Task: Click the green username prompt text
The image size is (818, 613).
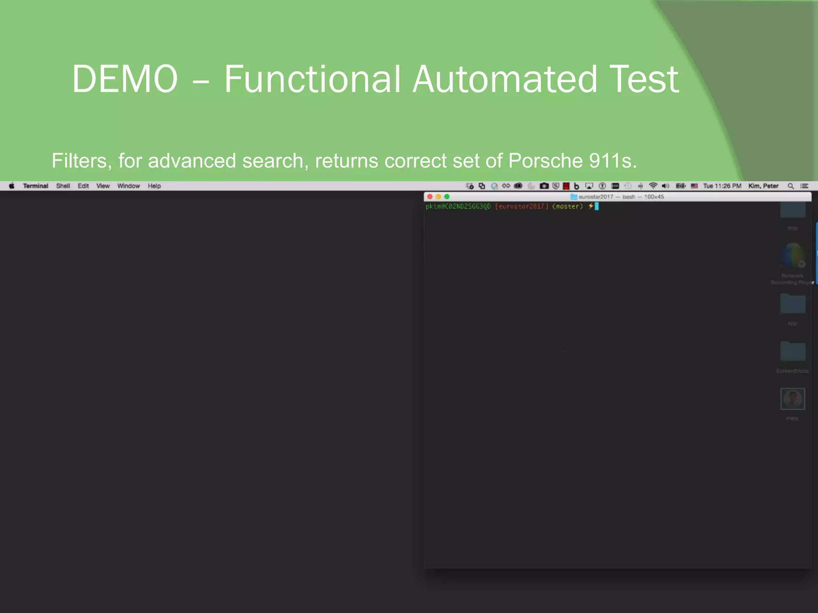Action: [458, 206]
